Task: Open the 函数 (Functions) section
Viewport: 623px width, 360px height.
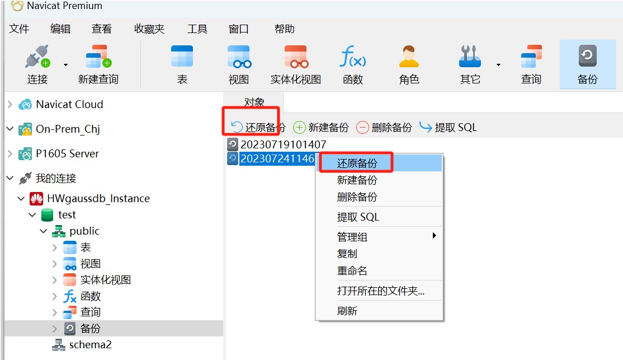Action: tap(353, 63)
